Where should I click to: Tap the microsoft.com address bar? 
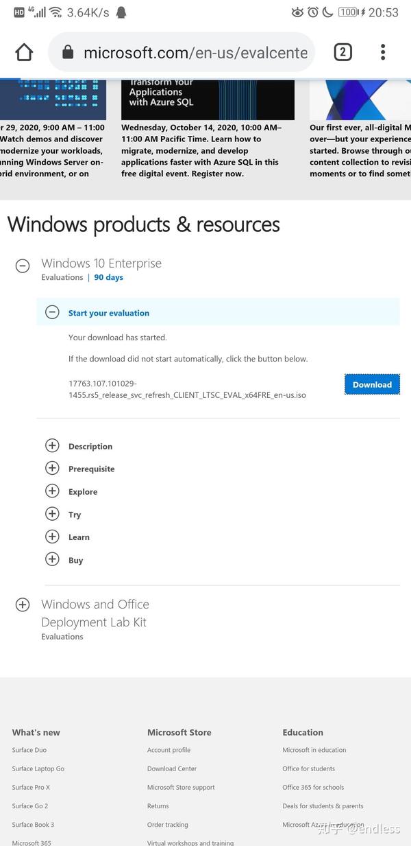point(182,52)
